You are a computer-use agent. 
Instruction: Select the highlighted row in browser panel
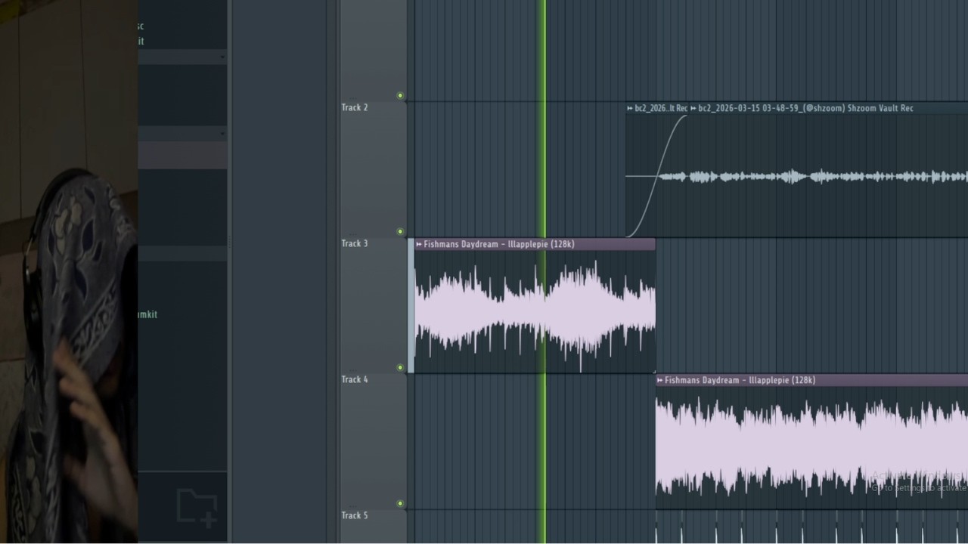(x=182, y=155)
